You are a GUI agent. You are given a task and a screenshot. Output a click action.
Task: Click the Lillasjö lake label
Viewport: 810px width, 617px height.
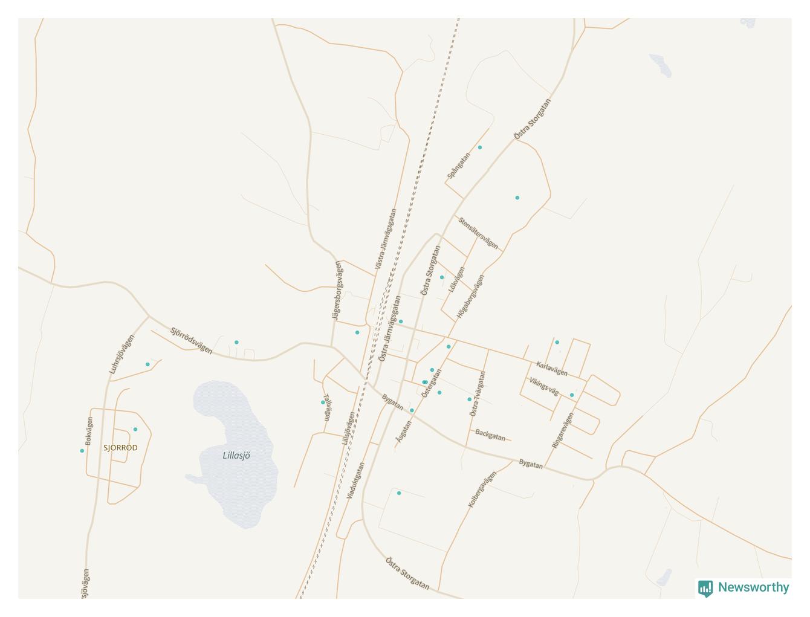236,456
